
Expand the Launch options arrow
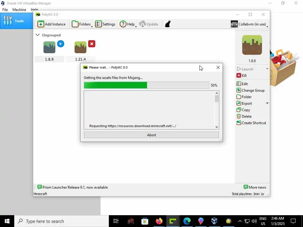point(267,69)
